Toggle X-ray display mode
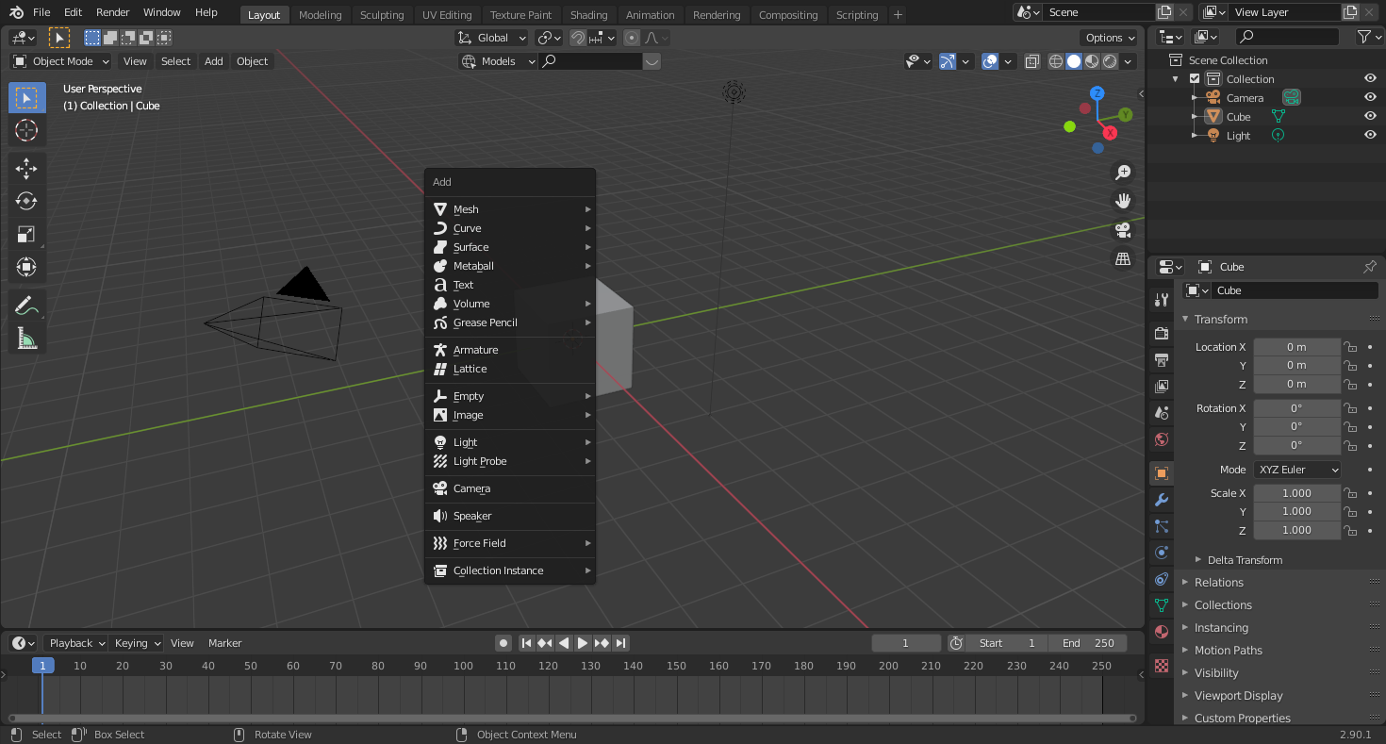Screen dimensions: 1386x744 pyautogui.click(x=1032, y=61)
